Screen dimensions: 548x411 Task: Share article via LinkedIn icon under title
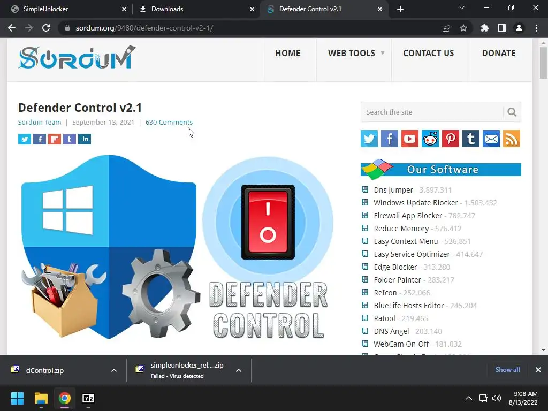(x=85, y=139)
